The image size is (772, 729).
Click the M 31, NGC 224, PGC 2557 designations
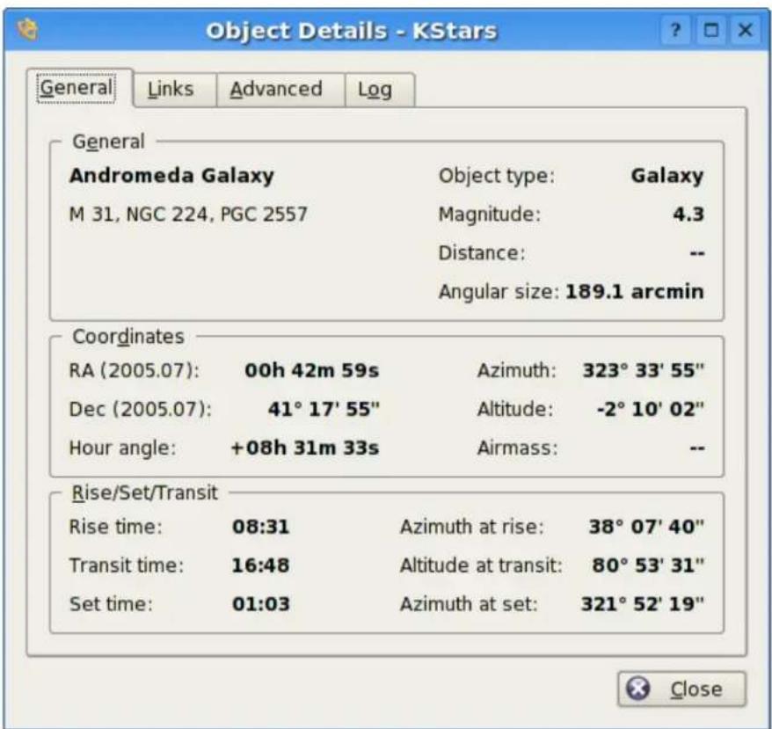coord(188,215)
